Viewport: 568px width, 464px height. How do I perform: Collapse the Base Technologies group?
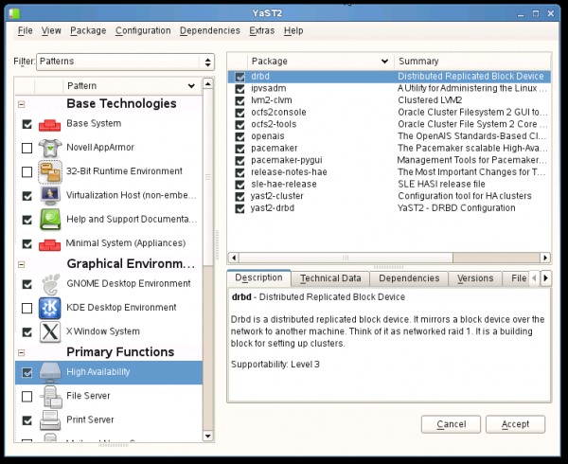tap(22, 104)
